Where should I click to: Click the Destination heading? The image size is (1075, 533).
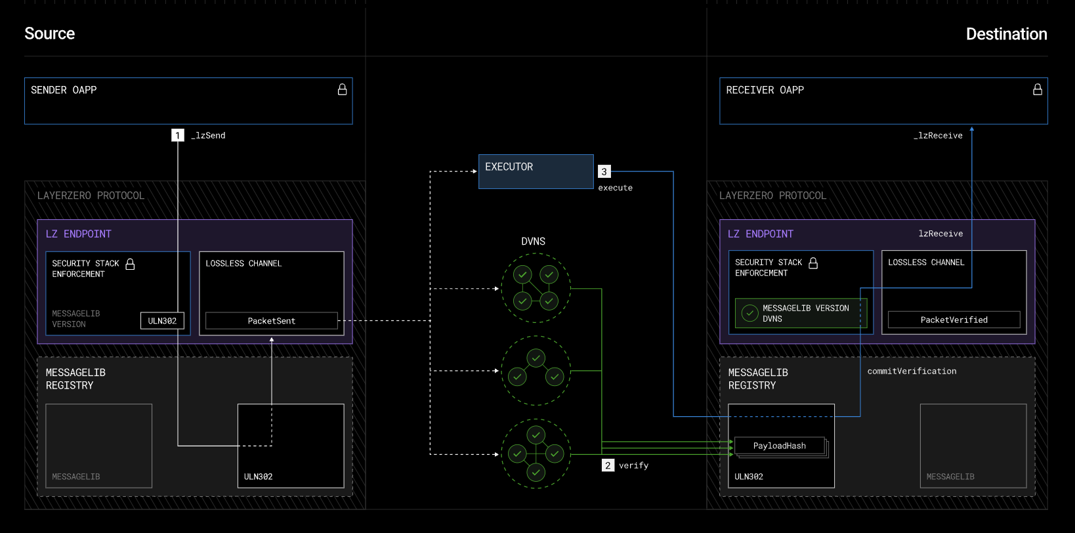pyautogui.click(x=1007, y=34)
